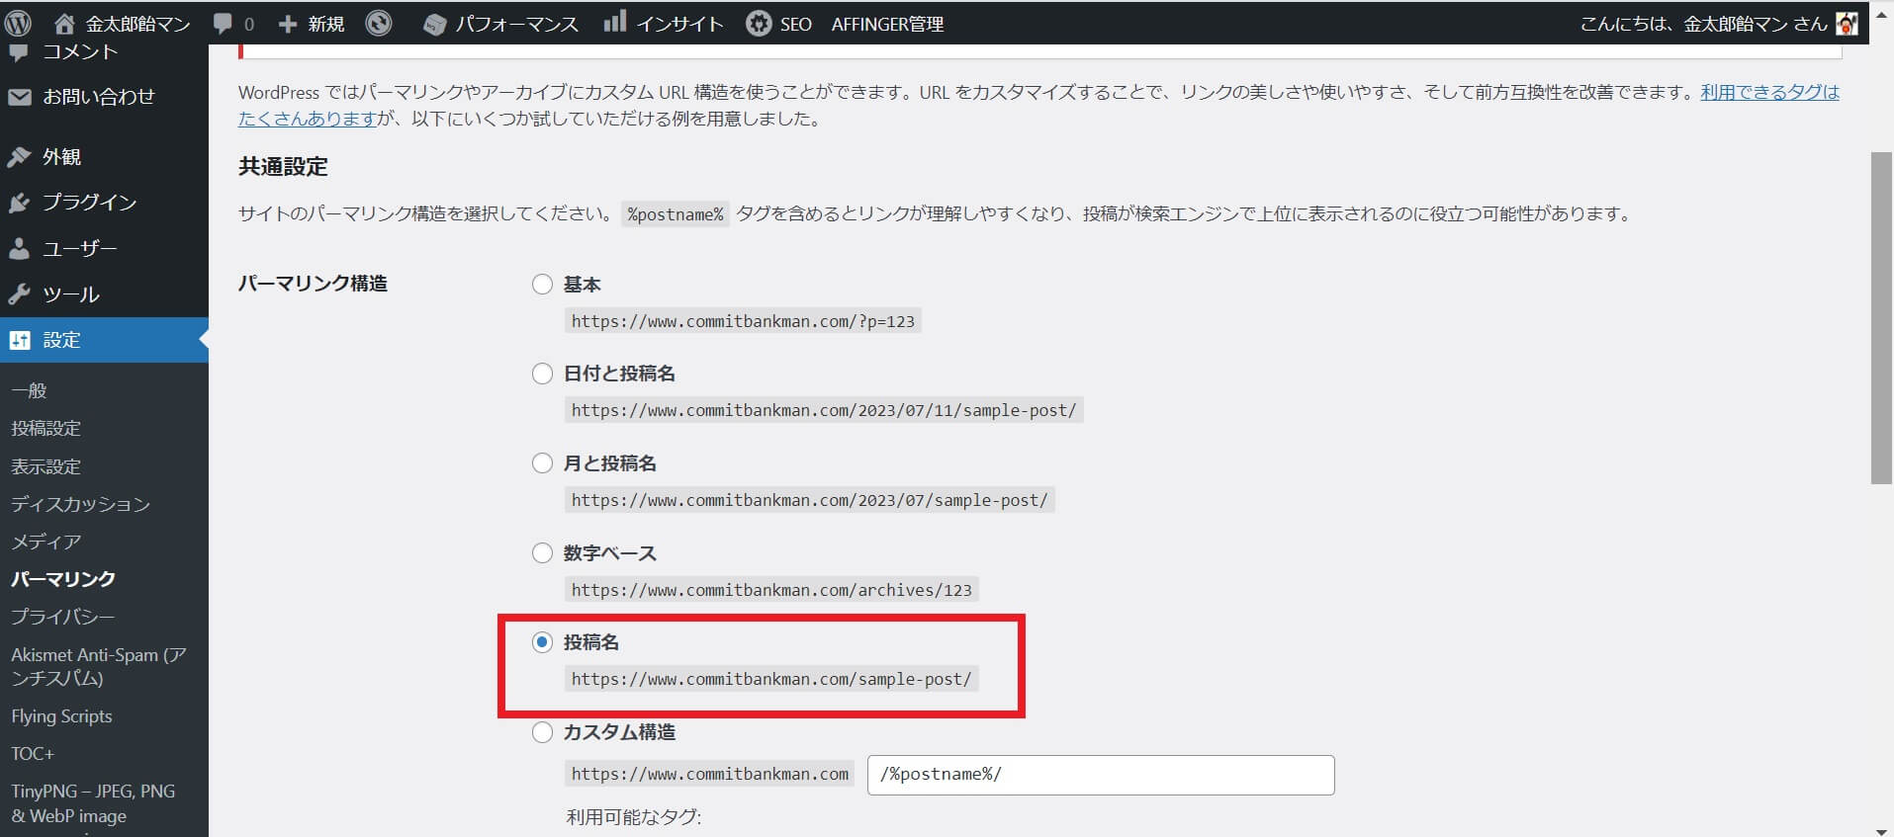Expand the ツール sidebar menu

[70, 294]
